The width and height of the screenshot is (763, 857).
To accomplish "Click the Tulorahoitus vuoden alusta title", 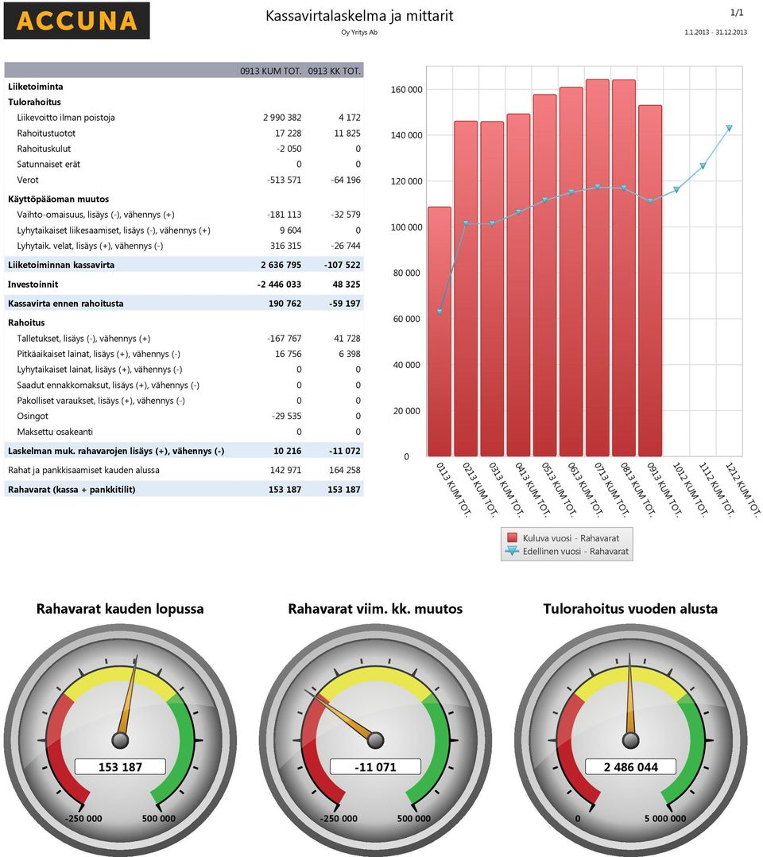I will 630,609.
